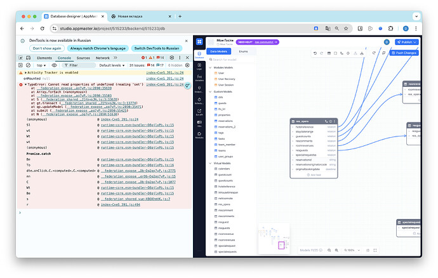Open the Modules section in sidebar
The image size is (438, 278).
pos(199,135)
